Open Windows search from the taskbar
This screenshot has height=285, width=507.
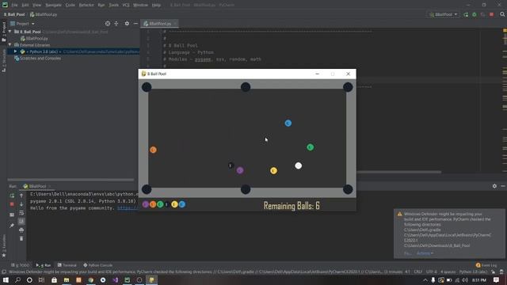click(17, 279)
